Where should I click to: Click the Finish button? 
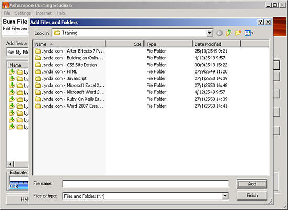252,195
